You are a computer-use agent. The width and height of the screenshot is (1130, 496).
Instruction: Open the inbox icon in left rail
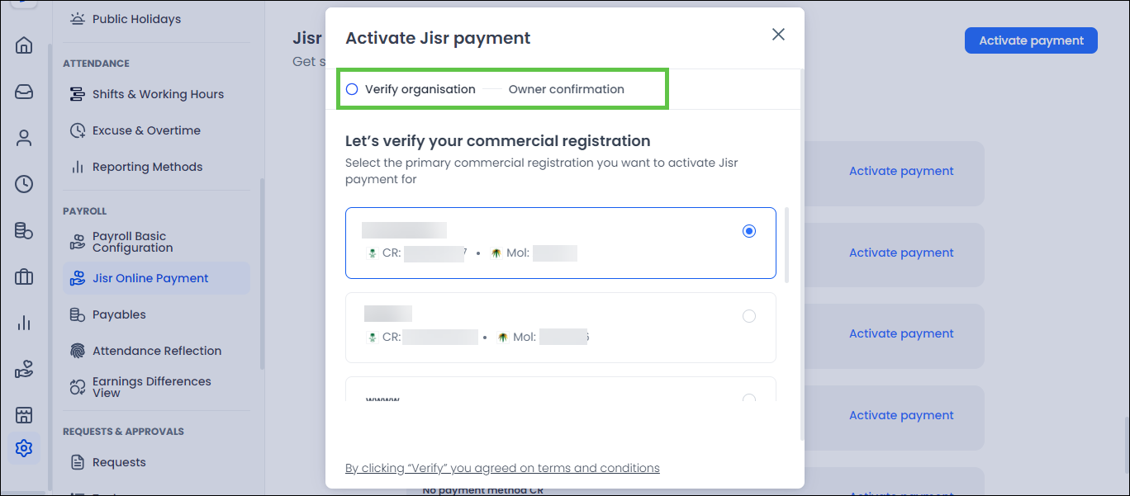click(x=24, y=92)
